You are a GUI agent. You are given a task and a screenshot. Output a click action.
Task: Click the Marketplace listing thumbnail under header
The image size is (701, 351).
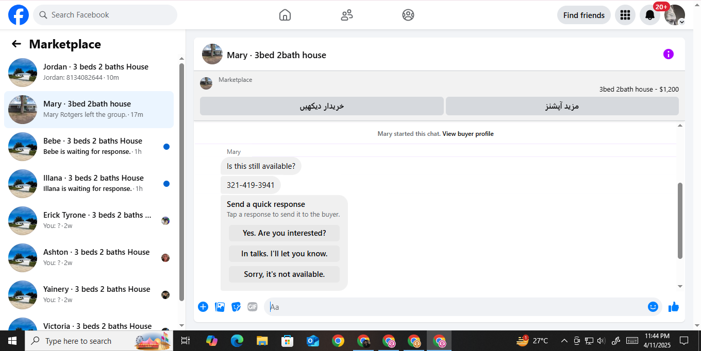click(206, 83)
